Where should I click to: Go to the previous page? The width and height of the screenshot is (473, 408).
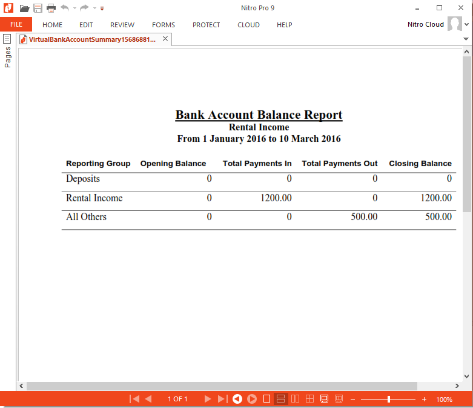click(x=148, y=399)
